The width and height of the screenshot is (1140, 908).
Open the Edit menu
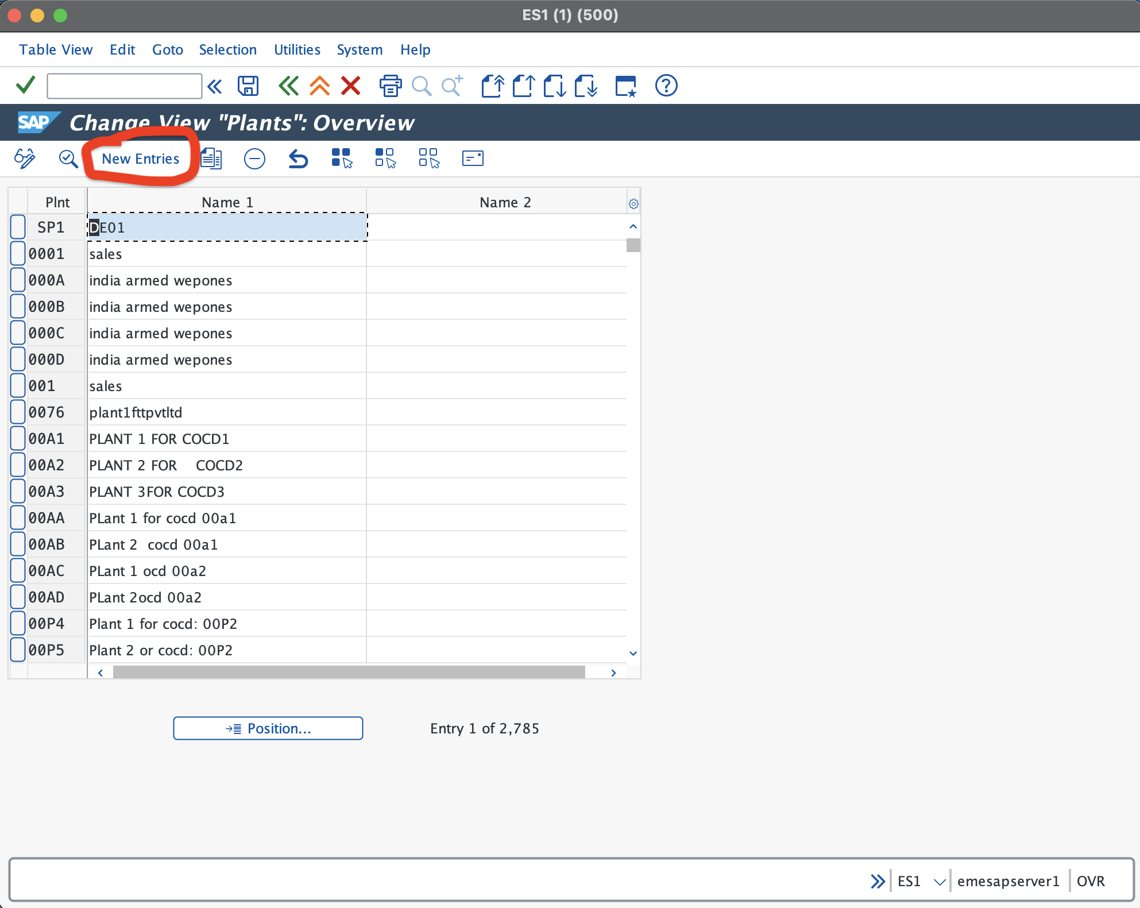(x=122, y=50)
